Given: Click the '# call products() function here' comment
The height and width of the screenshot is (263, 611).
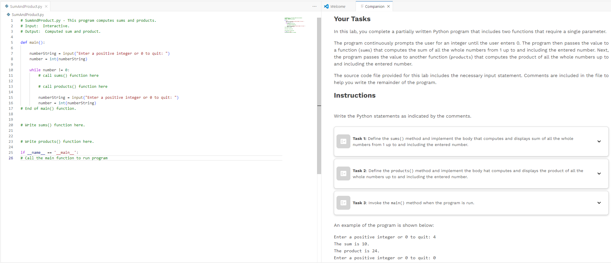Looking at the screenshot, I should point(73,87).
